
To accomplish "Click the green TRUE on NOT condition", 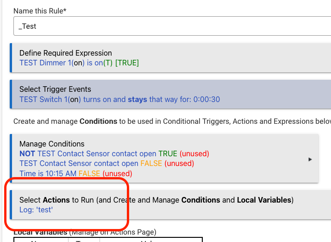I will pyautogui.click(x=168, y=153).
